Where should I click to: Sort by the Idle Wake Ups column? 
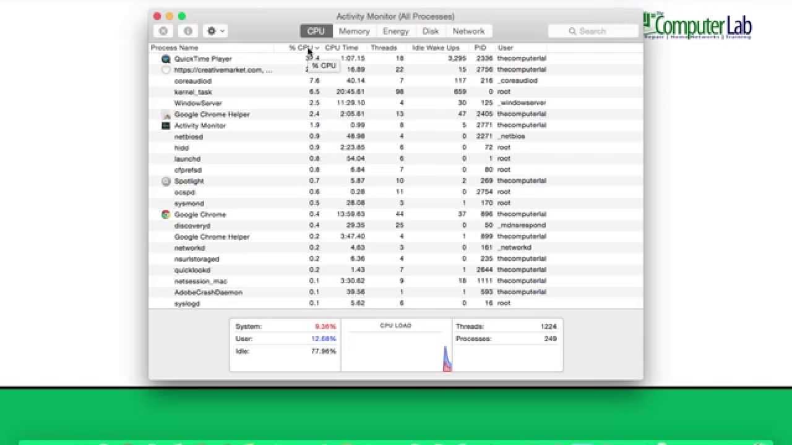click(x=436, y=48)
